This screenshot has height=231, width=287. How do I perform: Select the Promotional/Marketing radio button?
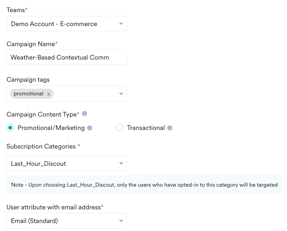(10, 128)
